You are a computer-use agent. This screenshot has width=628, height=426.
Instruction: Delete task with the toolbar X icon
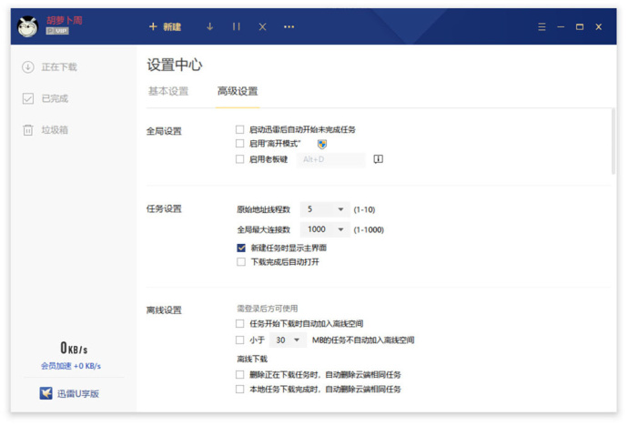[262, 26]
